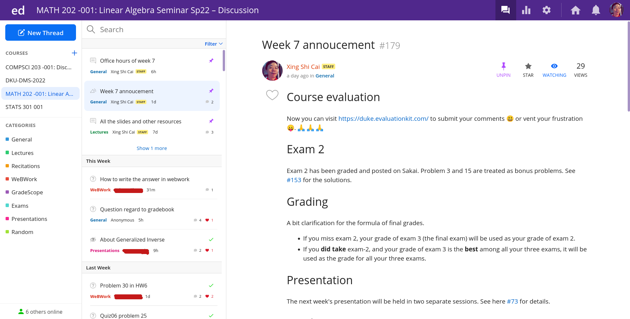Click the New Thread button
Viewport: 630px width, 319px height.
click(40, 32)
